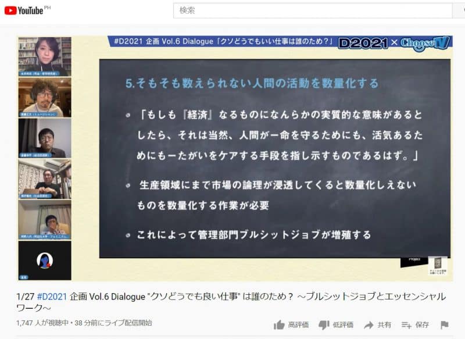
Task: Click the 1,747 人が視聴中 viewer count text
Action: click(x=44, y=323)
